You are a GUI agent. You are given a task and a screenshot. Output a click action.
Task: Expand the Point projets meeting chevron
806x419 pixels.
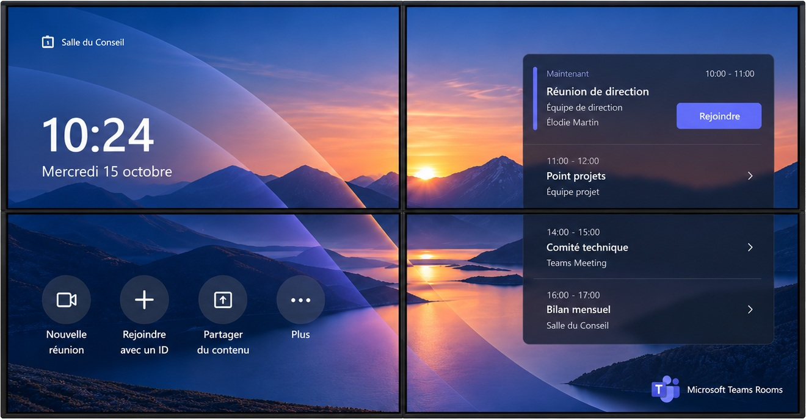[750, 176]
